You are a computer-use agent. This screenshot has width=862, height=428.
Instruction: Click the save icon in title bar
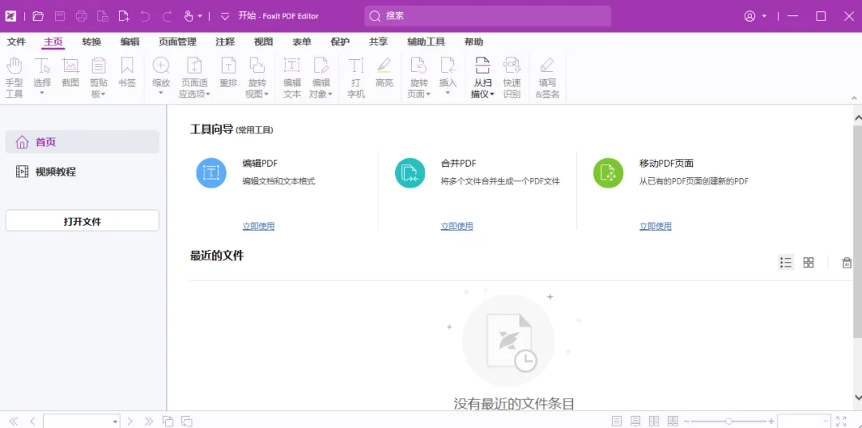point(60,16)
